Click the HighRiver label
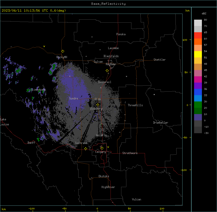Screen dimensions: 217x212 coord(108,187)
